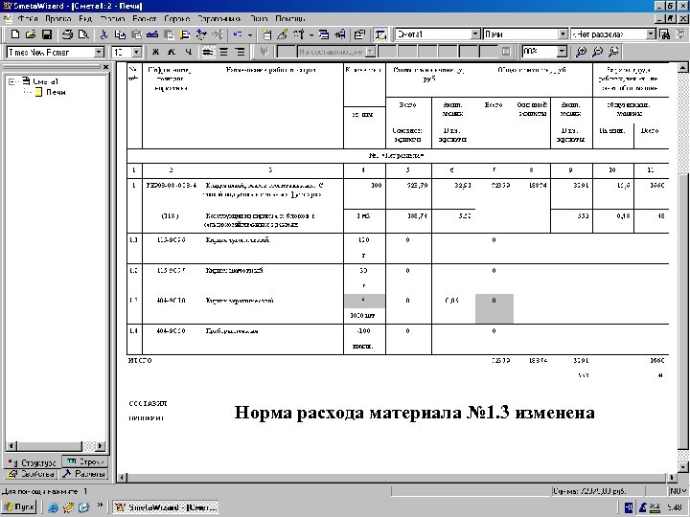Open the Справочники menu
Viewport: 690px width, 517px height.
[x=218, y=19]
